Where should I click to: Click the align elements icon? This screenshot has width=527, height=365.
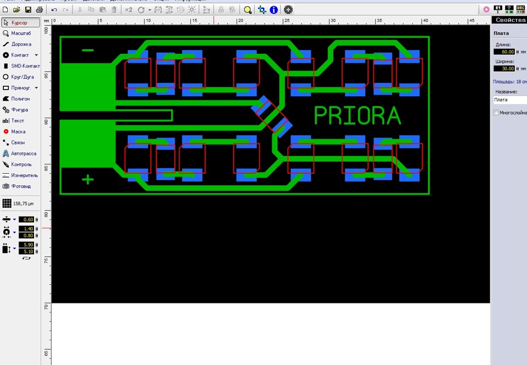click(181, 10)
